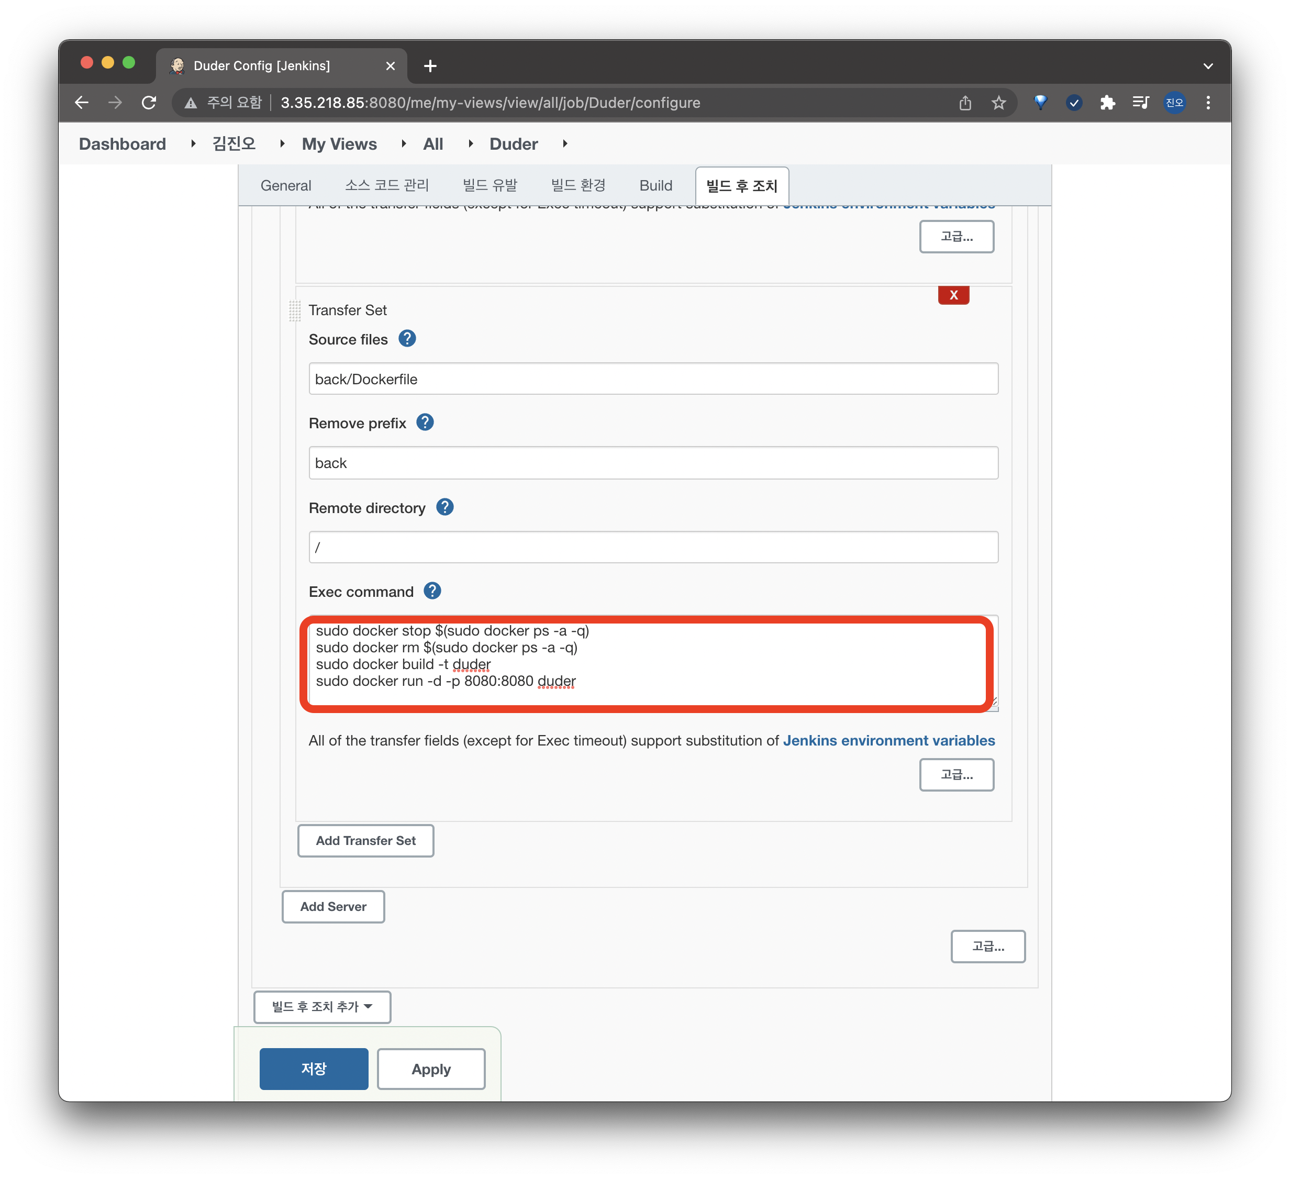The image size is (1290, 1179).
Task: Bookmark this page with the star
Action: point(998,103)
